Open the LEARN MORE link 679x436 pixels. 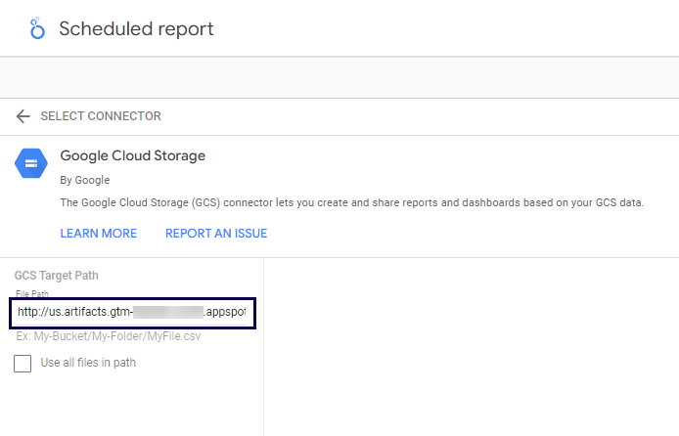click(98, 234)
